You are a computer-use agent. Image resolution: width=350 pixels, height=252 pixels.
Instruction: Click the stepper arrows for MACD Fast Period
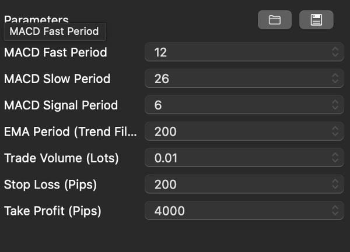point(335,52)
